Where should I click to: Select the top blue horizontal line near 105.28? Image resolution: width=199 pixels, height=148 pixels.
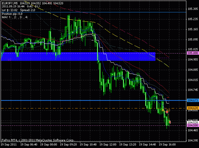tap(94, 12)
